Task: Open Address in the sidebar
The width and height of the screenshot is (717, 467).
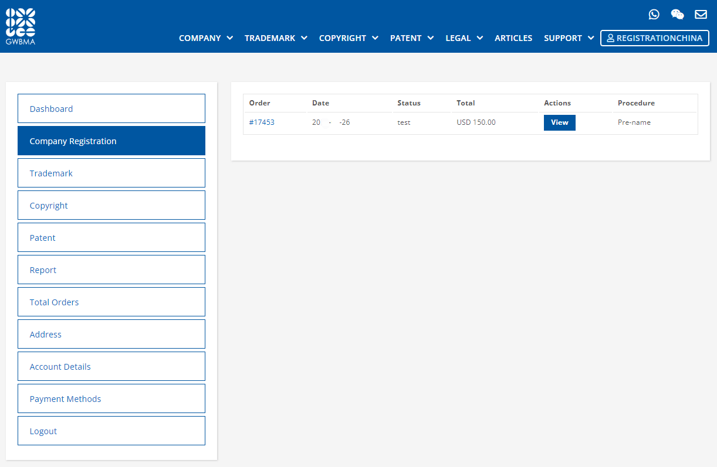Action: (111, 334)
